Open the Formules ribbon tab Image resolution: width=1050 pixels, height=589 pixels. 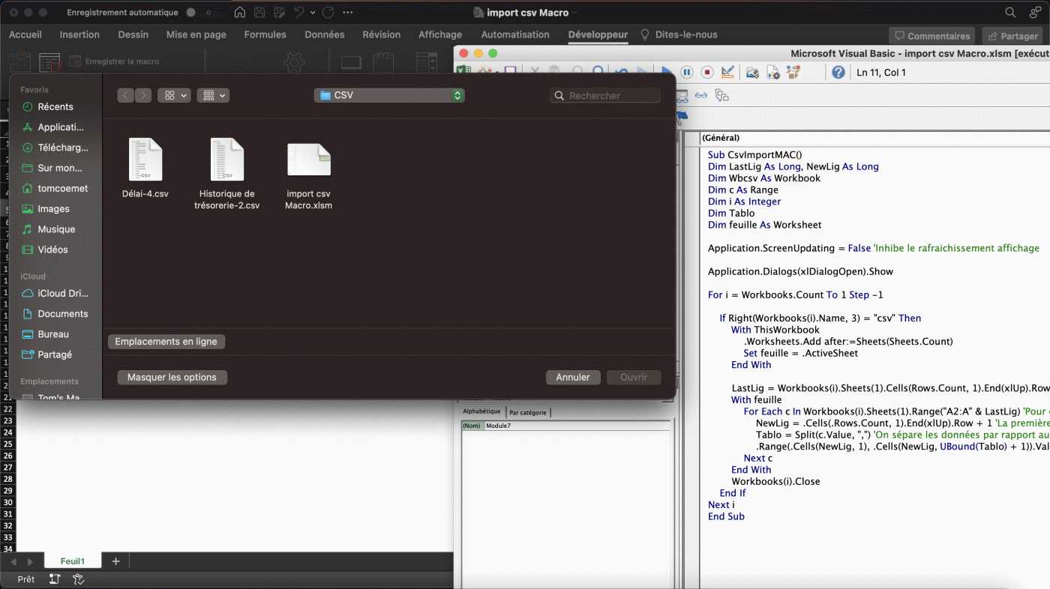[x=265, y=34]
